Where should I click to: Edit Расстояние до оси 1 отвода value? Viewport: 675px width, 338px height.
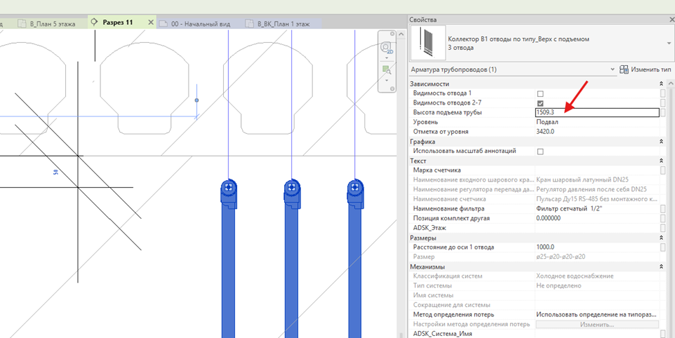[x=597, y=247]
